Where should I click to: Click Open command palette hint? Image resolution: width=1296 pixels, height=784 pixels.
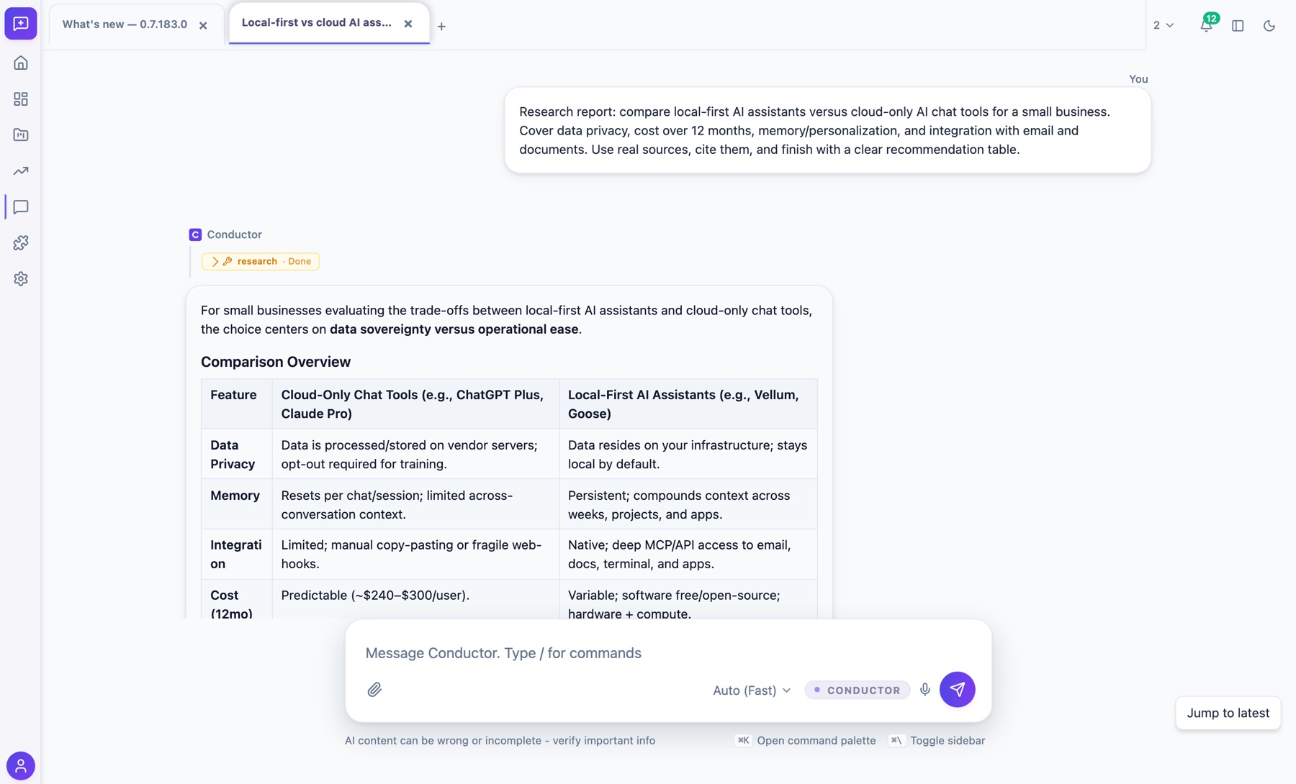click(x=806, y=740)
